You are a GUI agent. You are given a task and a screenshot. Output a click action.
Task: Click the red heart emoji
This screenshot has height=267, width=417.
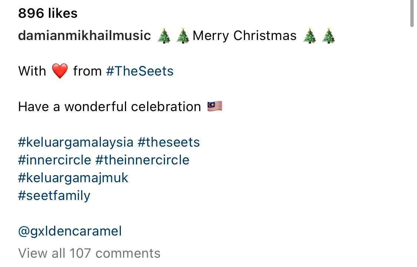point(60,71)
